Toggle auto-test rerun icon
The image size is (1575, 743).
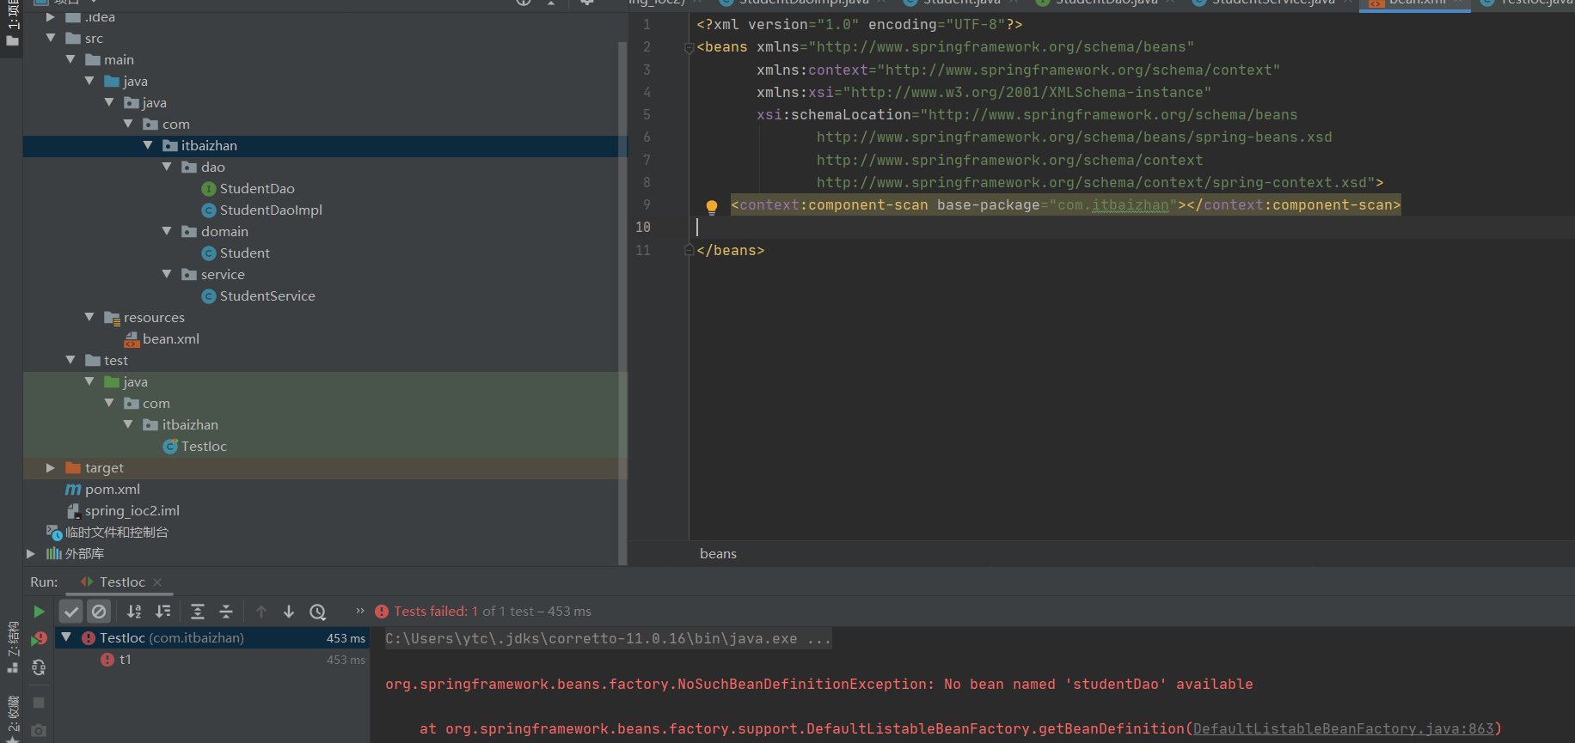[39, 667]
